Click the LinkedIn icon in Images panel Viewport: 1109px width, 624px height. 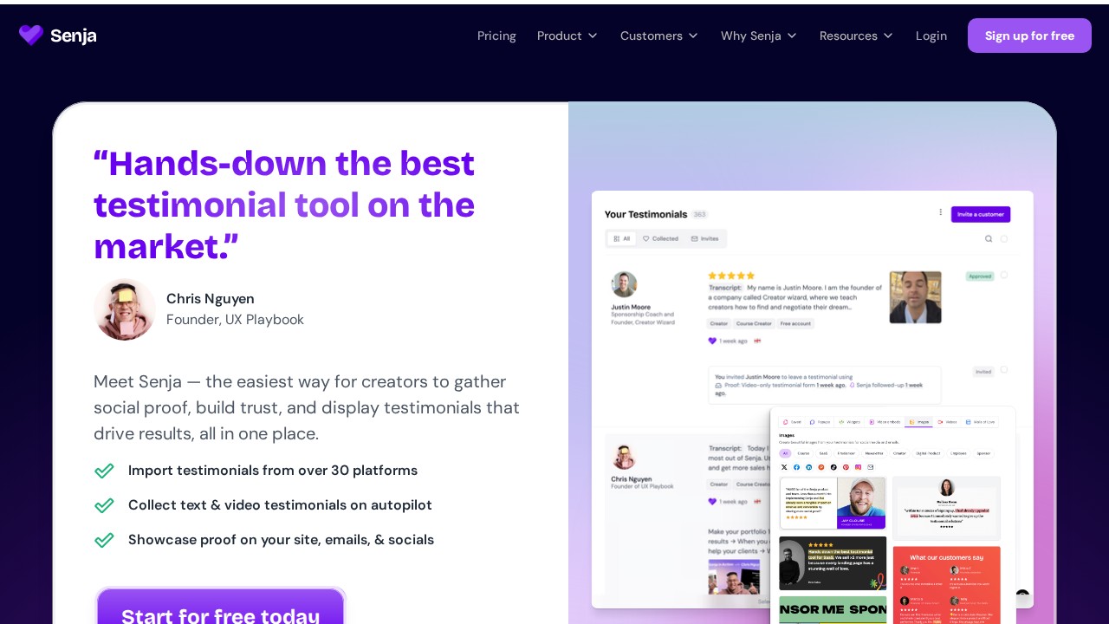click(x=808, y=467)
